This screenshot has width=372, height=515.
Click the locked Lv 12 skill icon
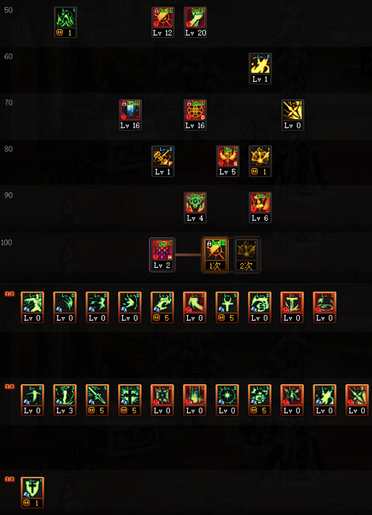point(162,22)
